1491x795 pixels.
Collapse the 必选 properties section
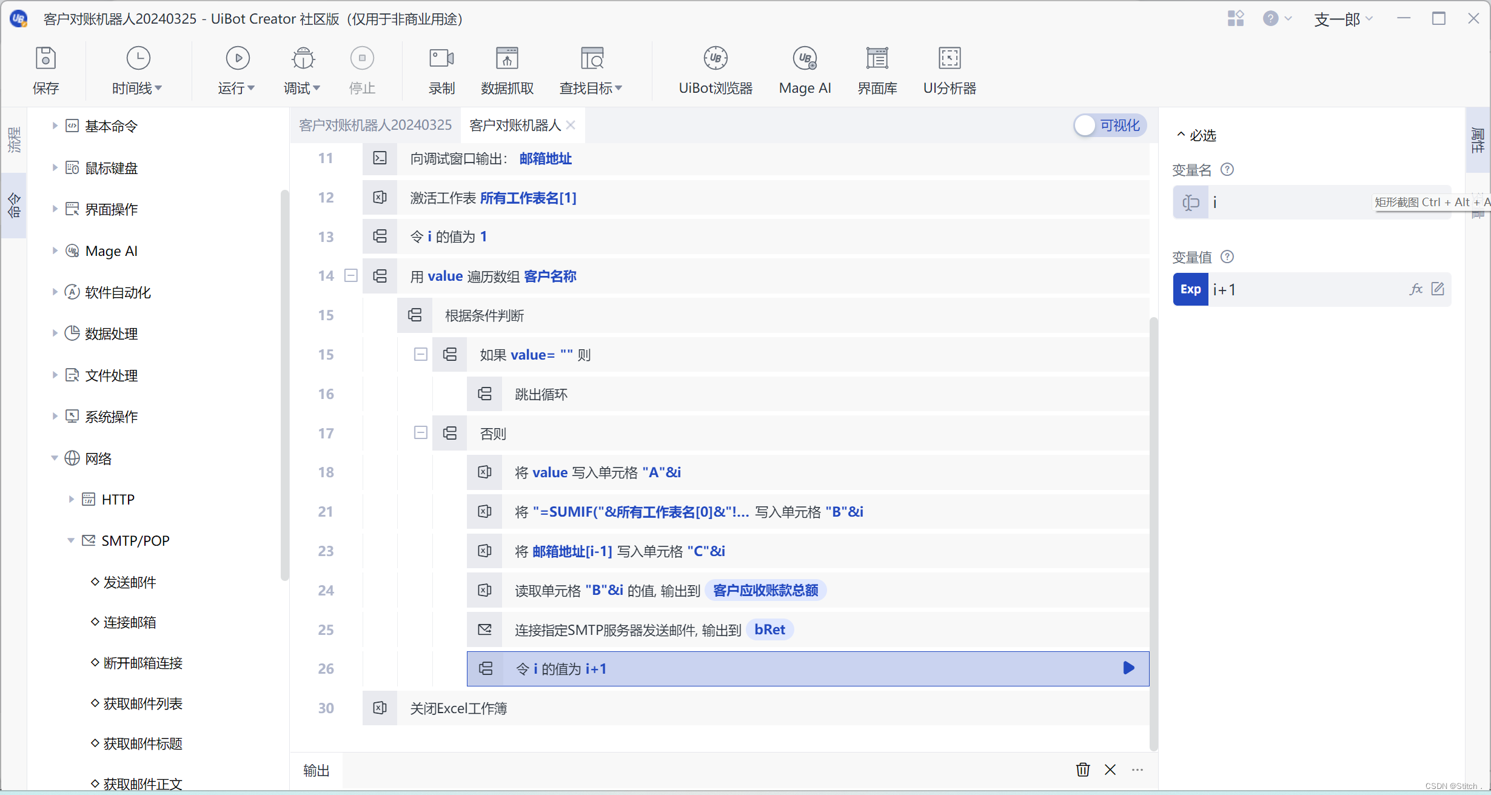1181,135
